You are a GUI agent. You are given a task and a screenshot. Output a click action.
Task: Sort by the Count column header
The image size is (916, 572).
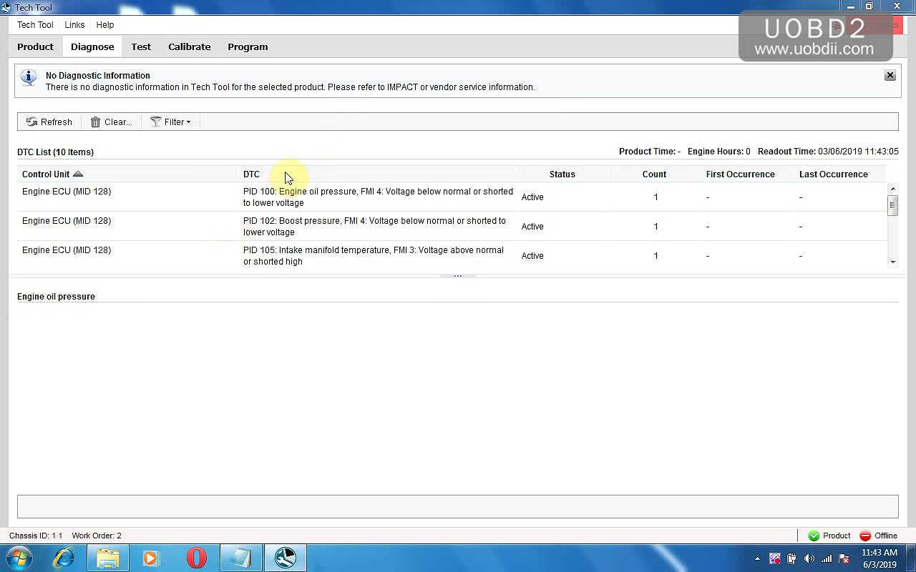[654, 174]
